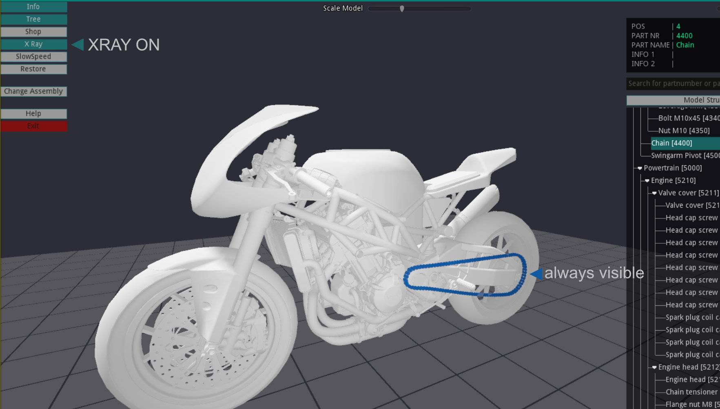Select Bolt M10x45 tree item
The width and height of the screenshot is (720, 409).
tap(689, 118)
